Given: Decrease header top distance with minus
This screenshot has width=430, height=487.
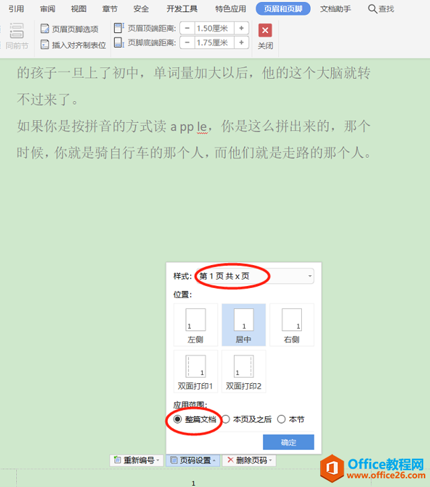Looking at the screenshot, I should coord(187,28).
